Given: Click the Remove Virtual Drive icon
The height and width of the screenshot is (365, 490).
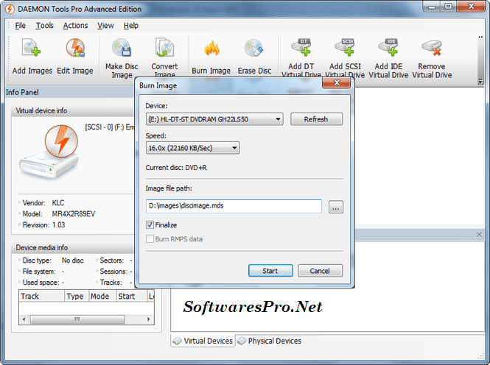Looking at the screenshot, I should coord(432,47).
